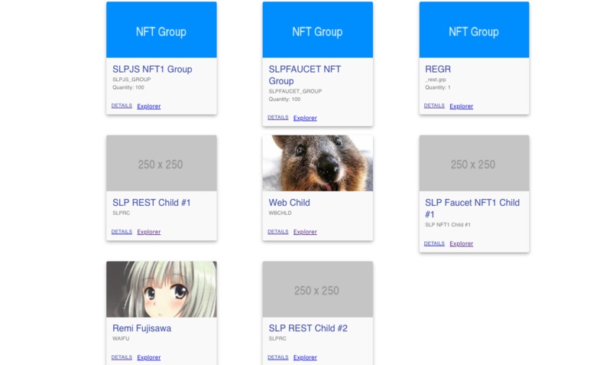
Task: Click SLP REST Child #1 placeholder image
Action: tap(161, 163)
